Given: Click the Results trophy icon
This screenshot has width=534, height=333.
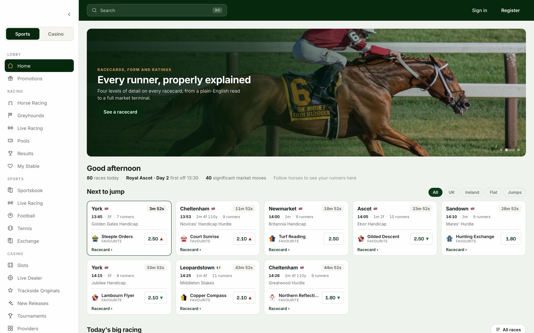Looking at the screenshot, I should [x=11, y=153].
